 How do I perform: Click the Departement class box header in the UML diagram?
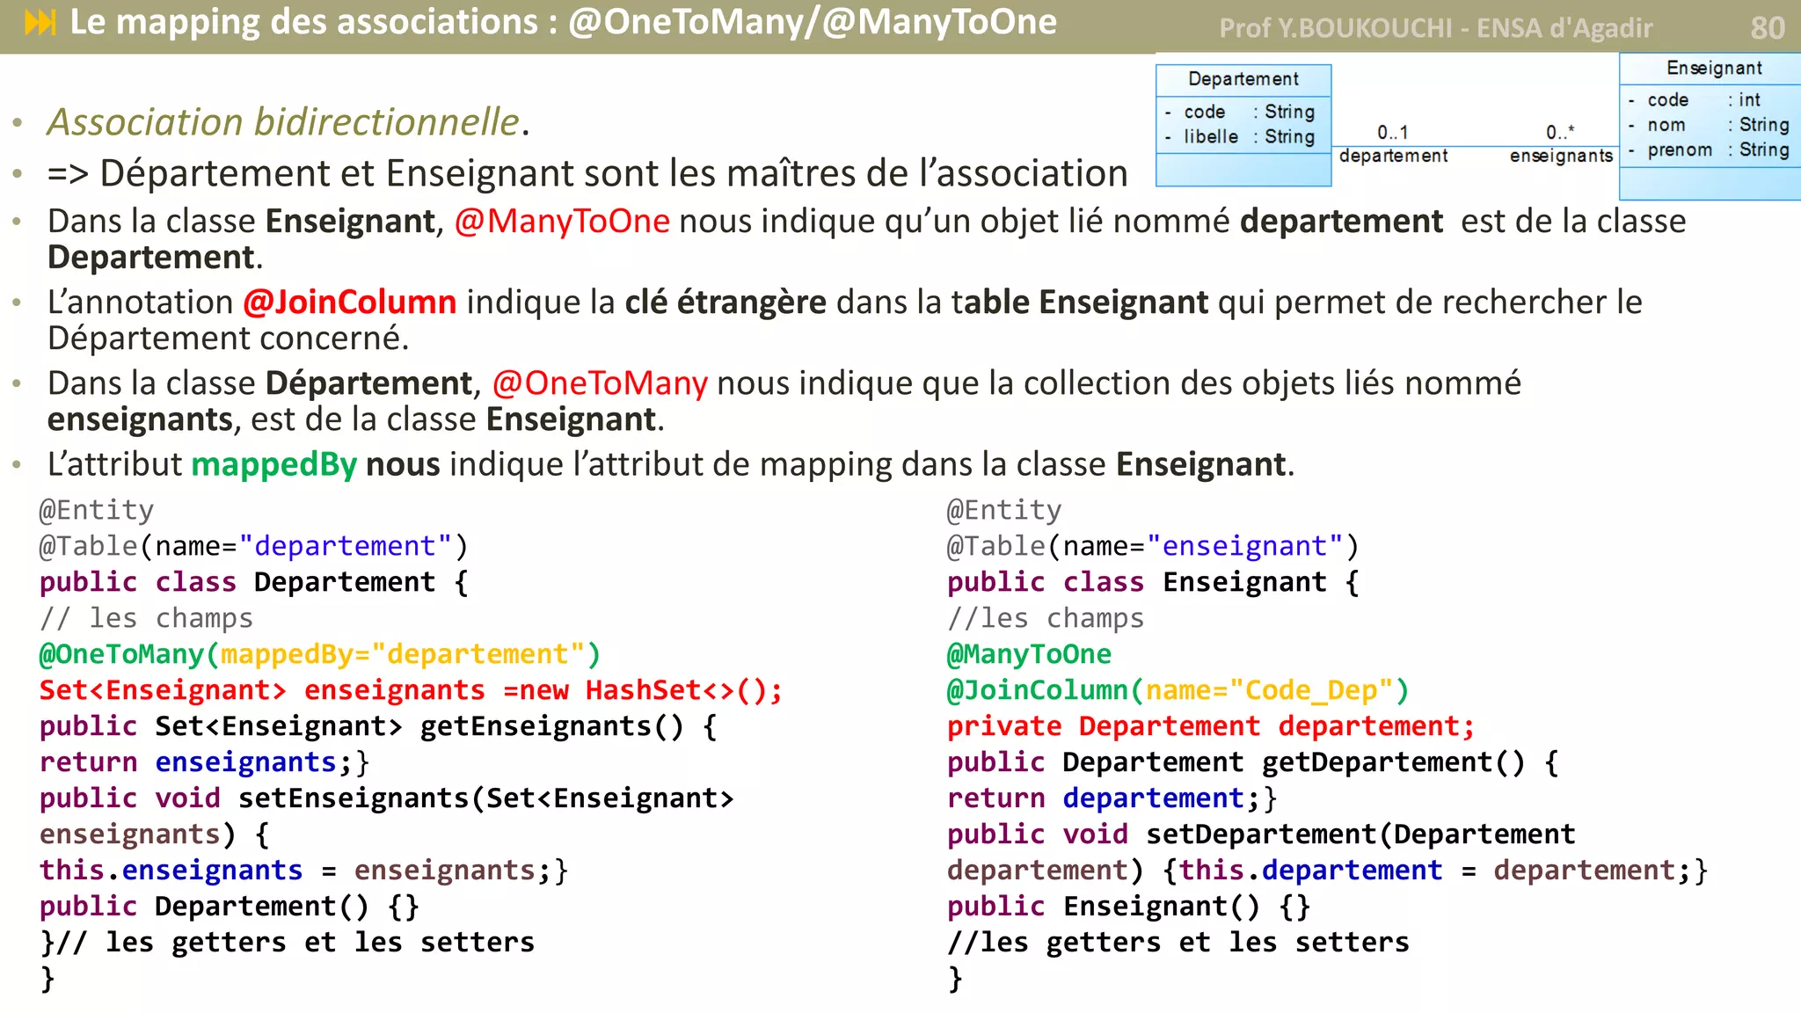tap(1243, 79)
